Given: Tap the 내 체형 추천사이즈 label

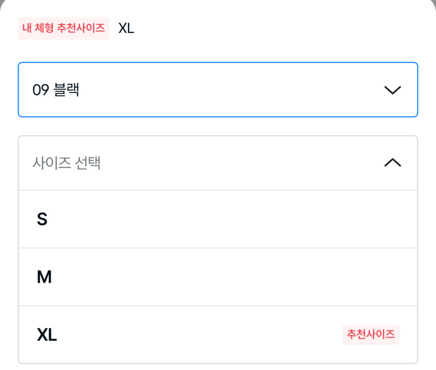Looking at the screenshot, I should 64,28.
